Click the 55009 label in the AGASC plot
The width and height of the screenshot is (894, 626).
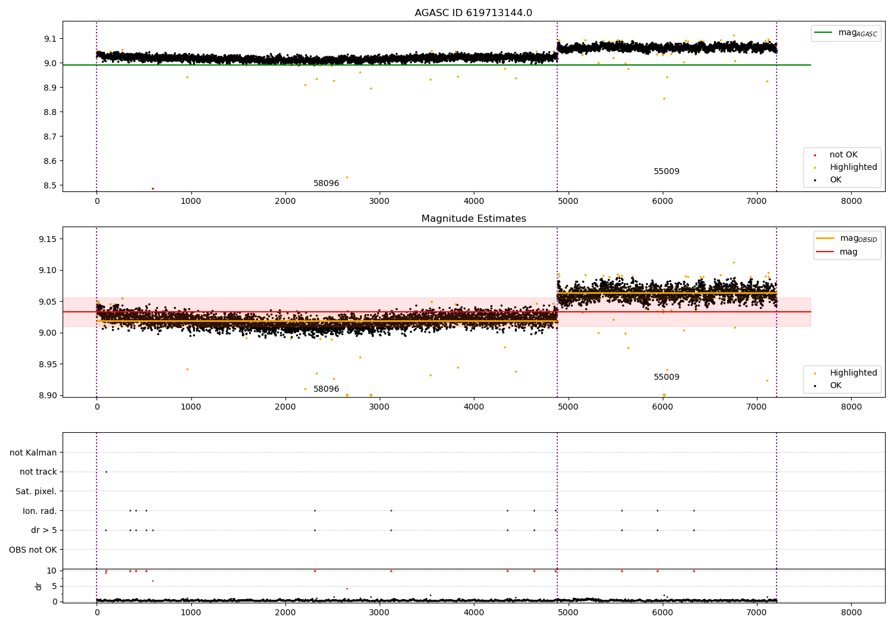(x=666, y=172)
